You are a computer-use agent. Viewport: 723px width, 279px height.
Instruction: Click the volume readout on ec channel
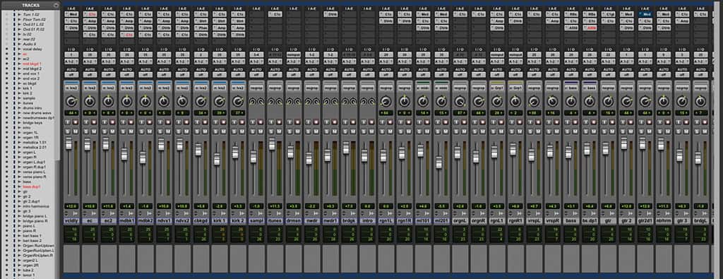pos(90,206)
